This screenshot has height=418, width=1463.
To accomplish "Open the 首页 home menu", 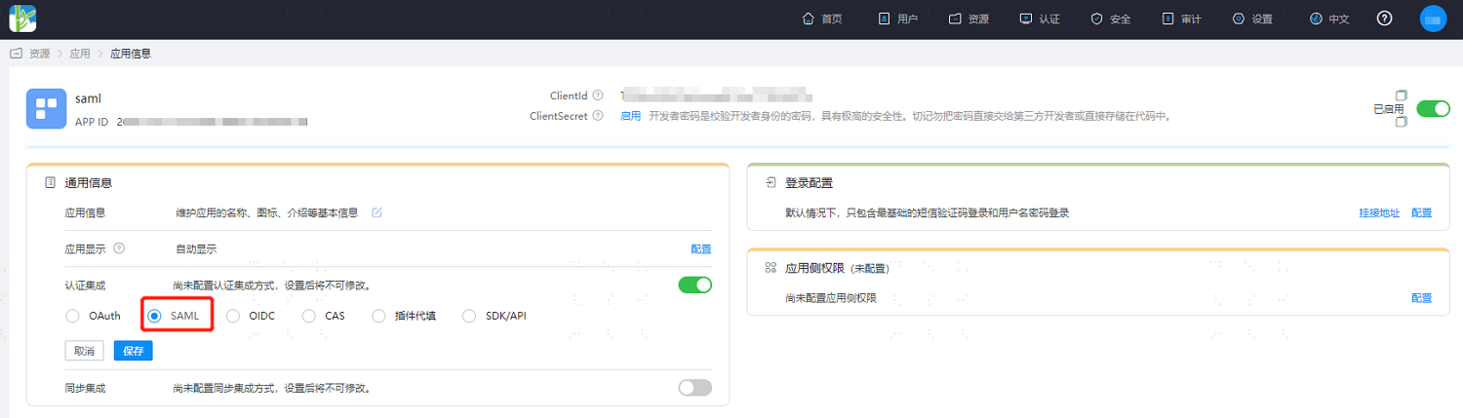I will pos(821,19).
